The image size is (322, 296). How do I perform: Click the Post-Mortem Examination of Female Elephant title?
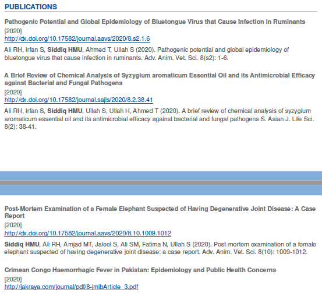(x=160, y=212)
